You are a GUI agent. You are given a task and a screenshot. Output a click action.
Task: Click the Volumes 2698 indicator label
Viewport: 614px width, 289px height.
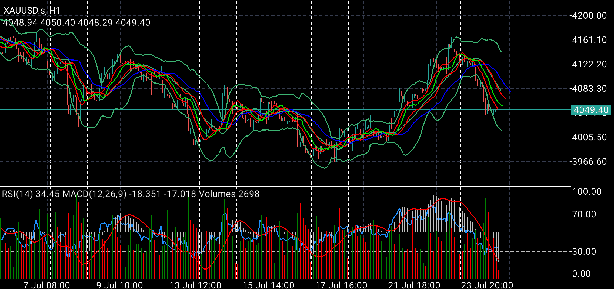pyautogui.click(x=229, y=194)
